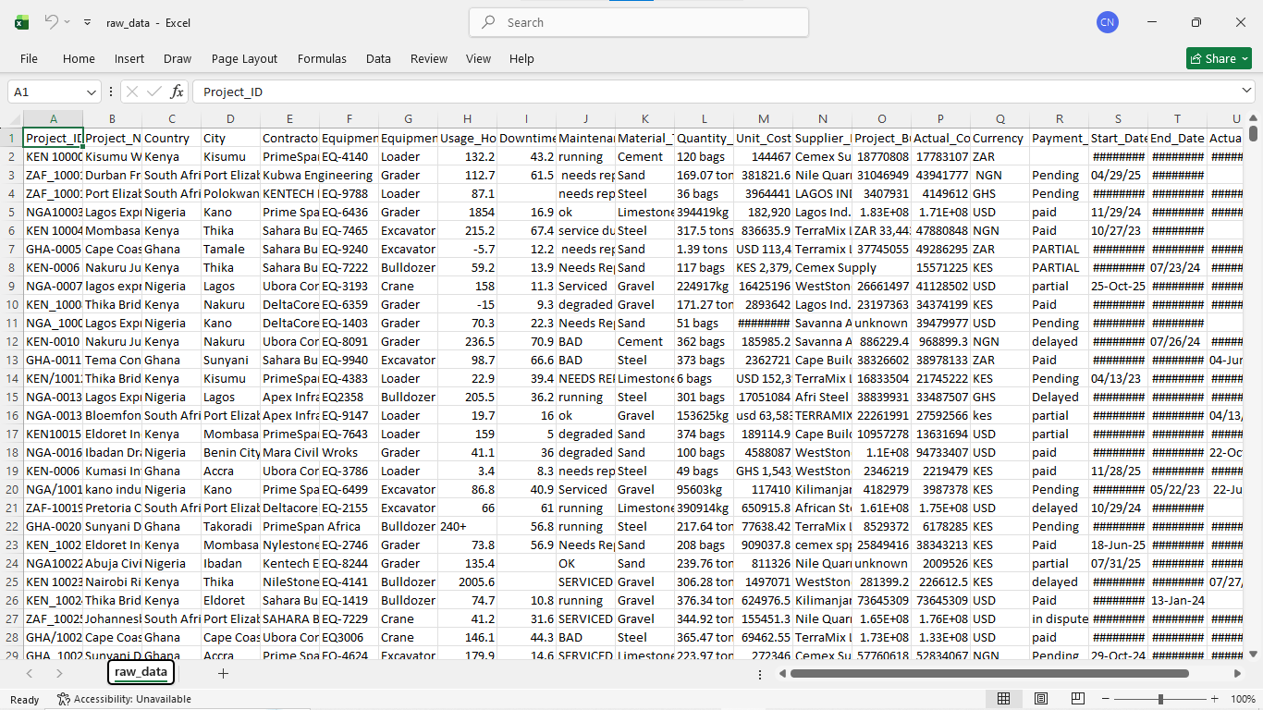This screenshot has height=710, width=1263.
Task: Click the Insert Function fx icon
Action: point(177,92)
